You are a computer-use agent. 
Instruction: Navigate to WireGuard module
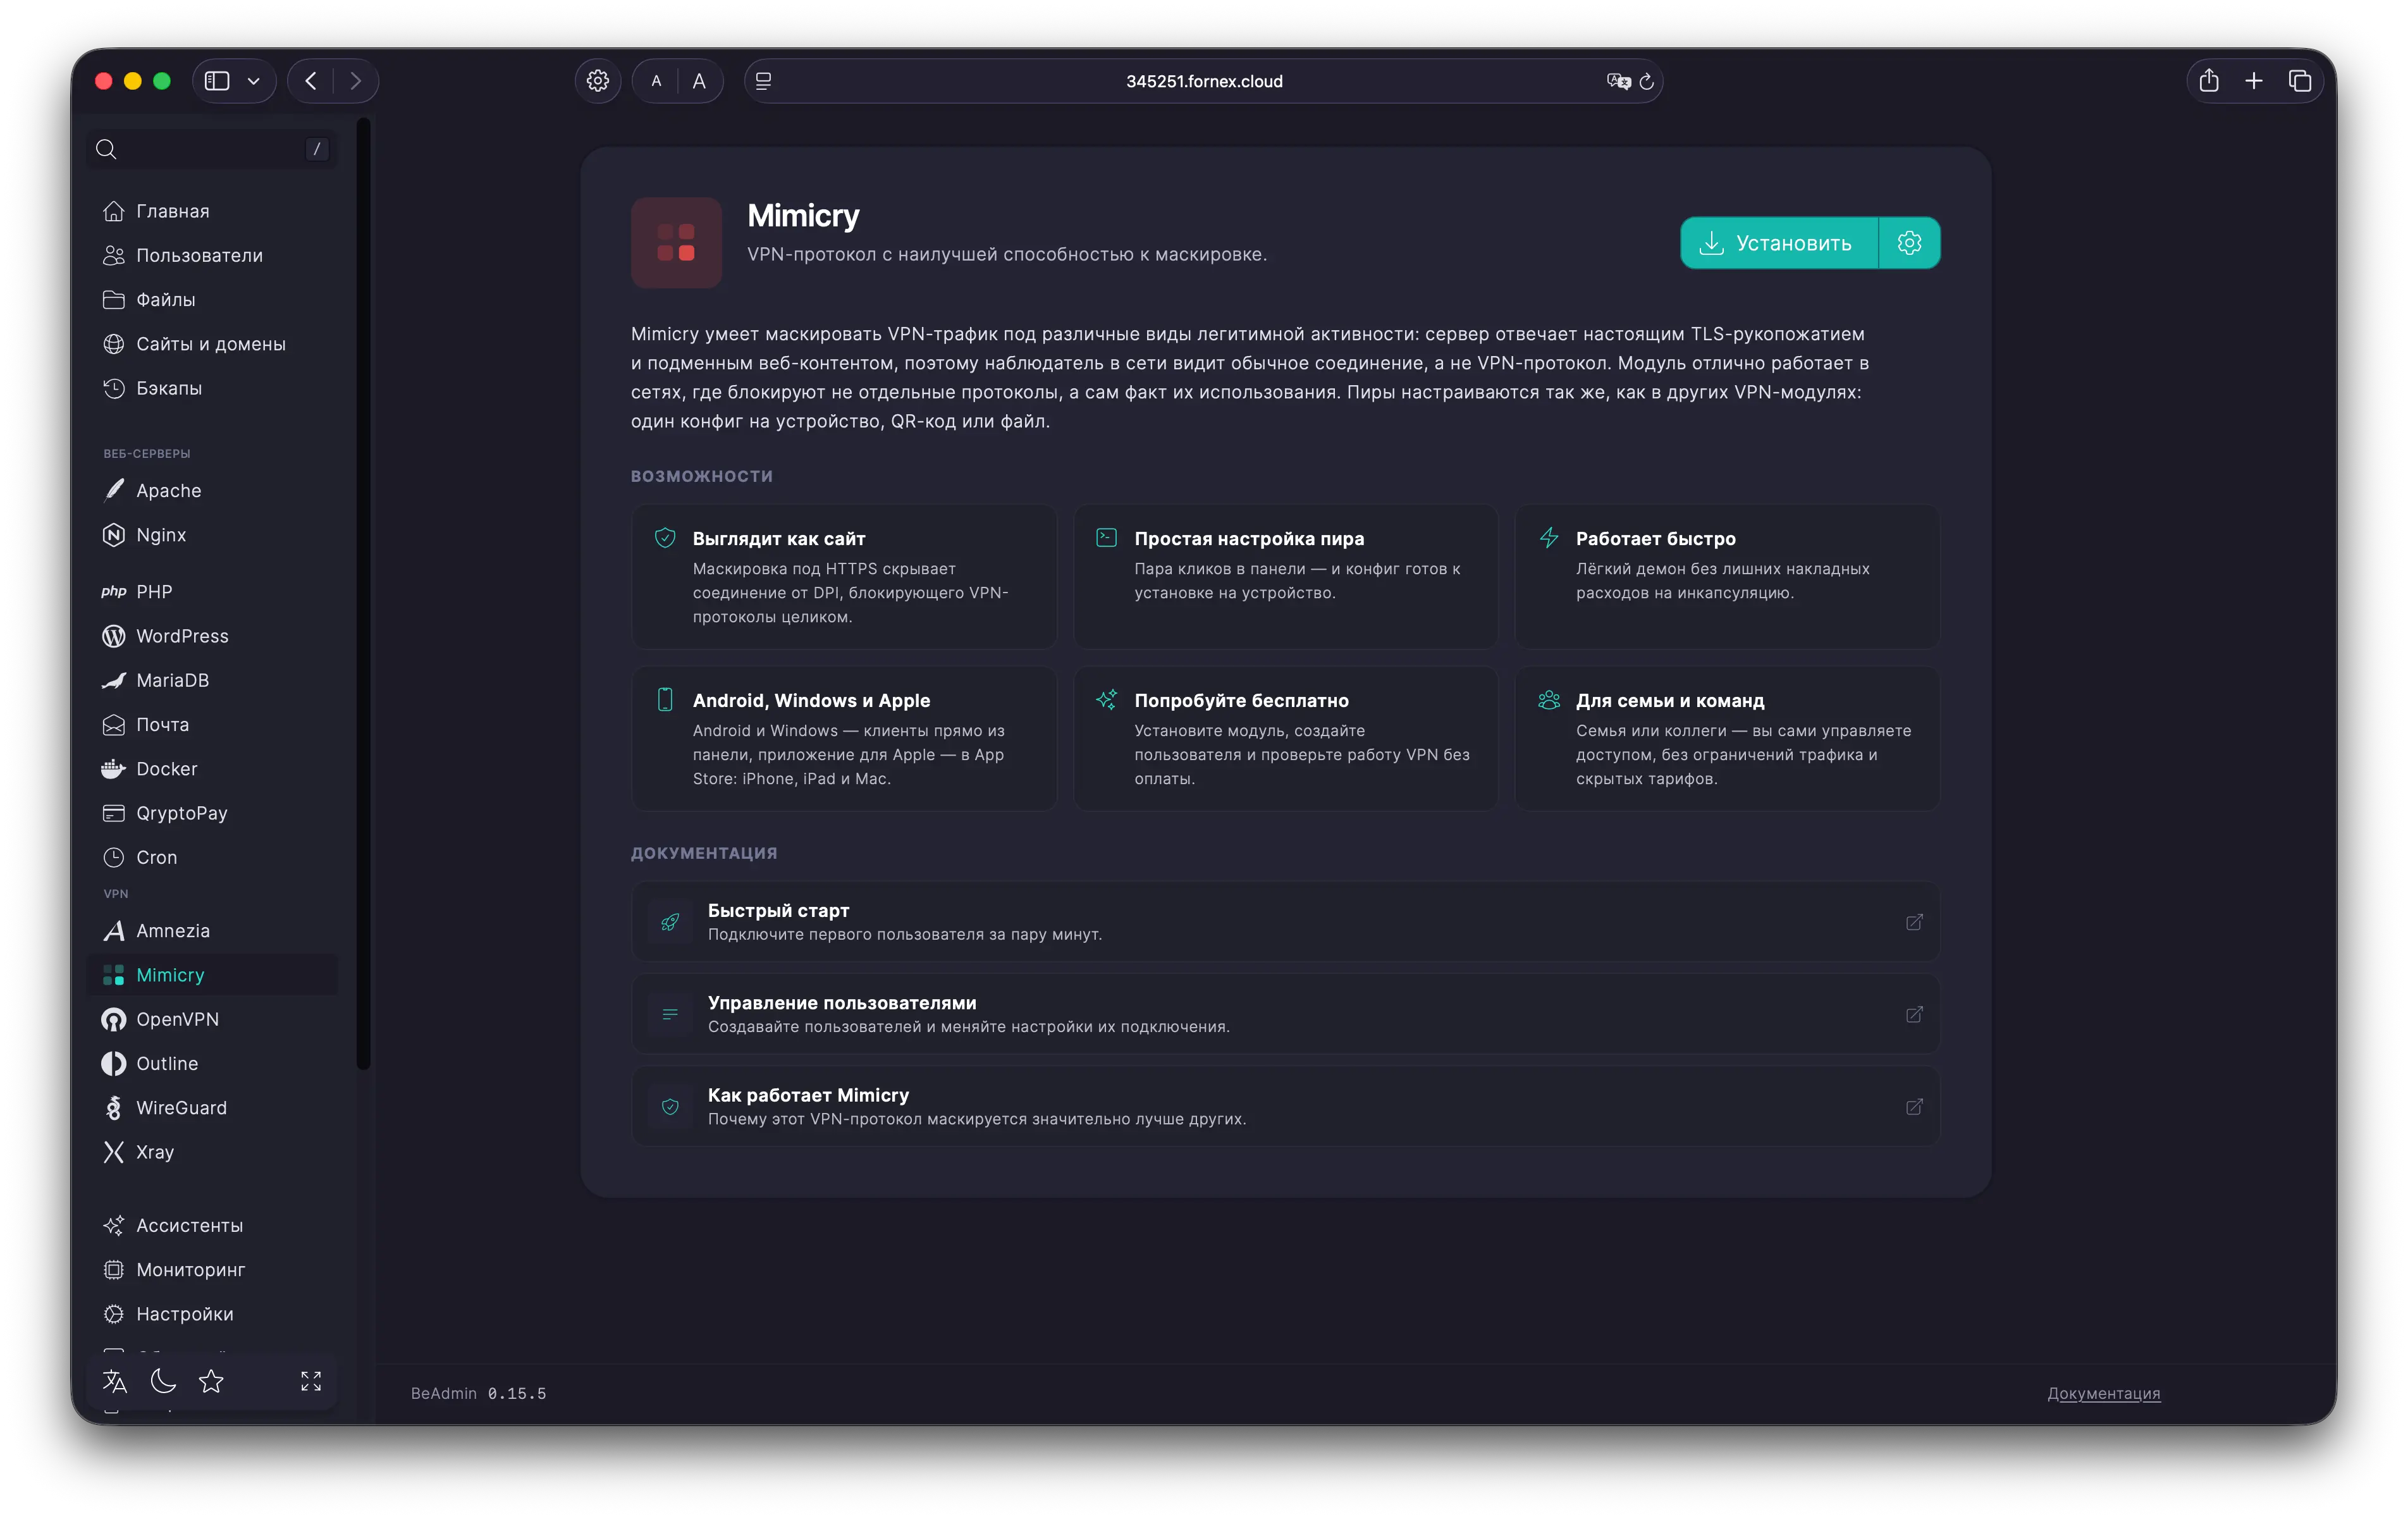point(212,1108)
